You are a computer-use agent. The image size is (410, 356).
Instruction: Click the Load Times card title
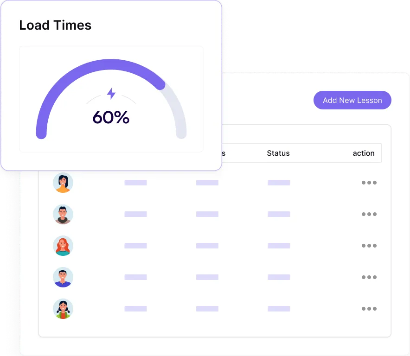tap(55, 25)
